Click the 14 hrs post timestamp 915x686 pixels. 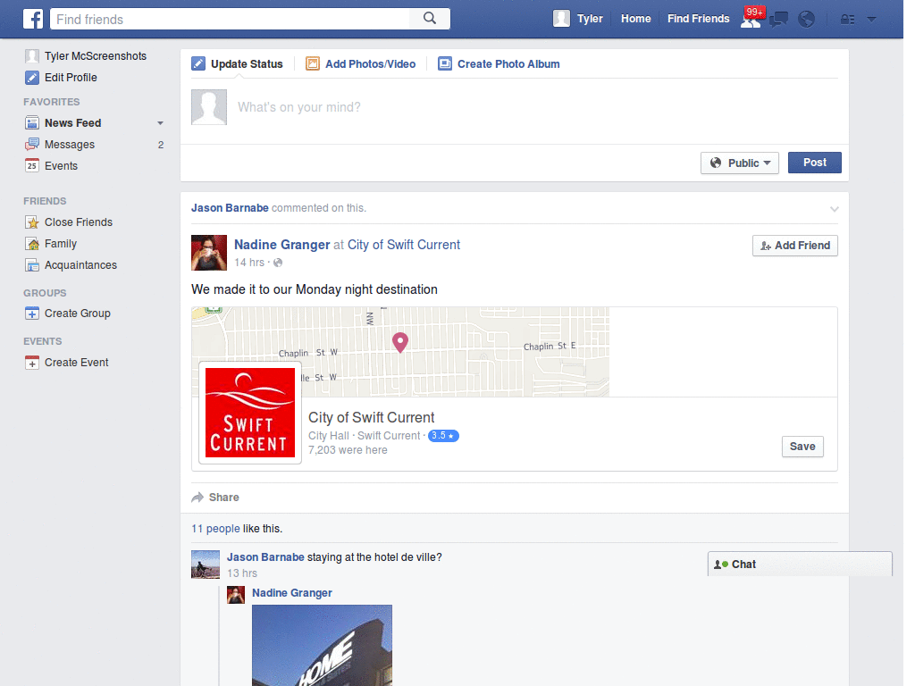[249, 263]
